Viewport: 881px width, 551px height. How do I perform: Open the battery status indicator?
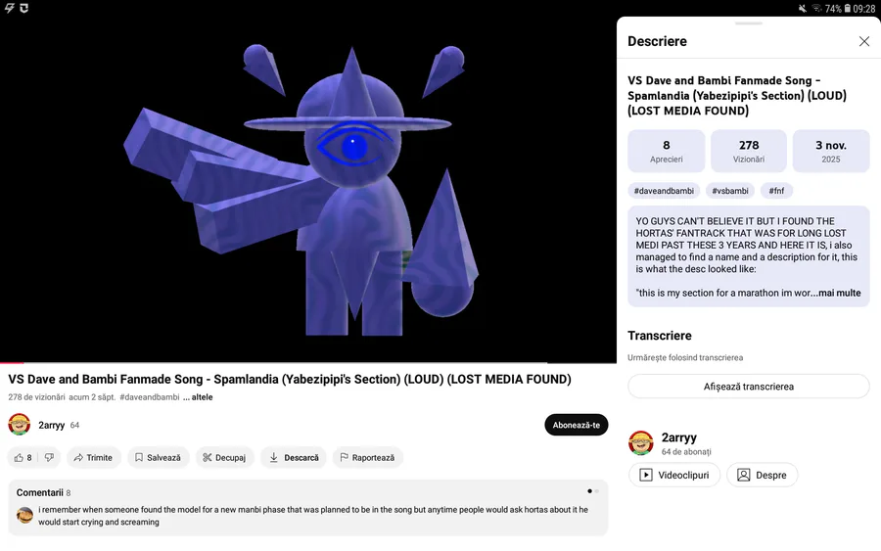tap(848, 9)
